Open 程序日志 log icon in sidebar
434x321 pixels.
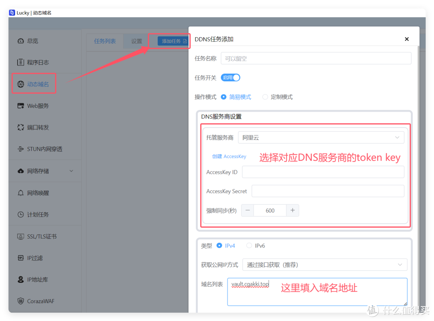click(x=20, y=63)
